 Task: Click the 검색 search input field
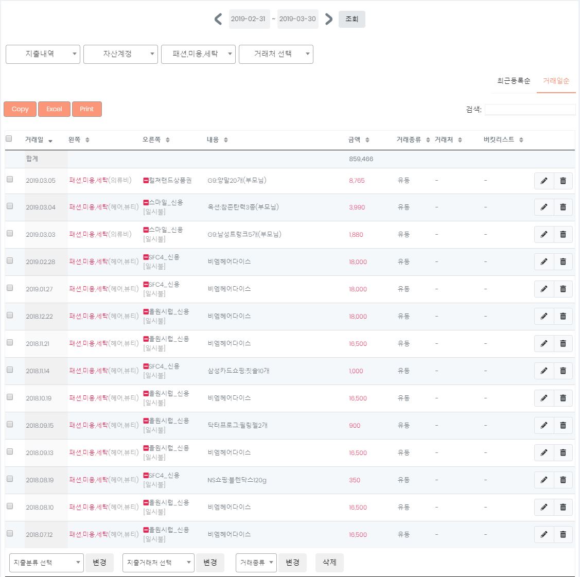[x=530, y=110]
